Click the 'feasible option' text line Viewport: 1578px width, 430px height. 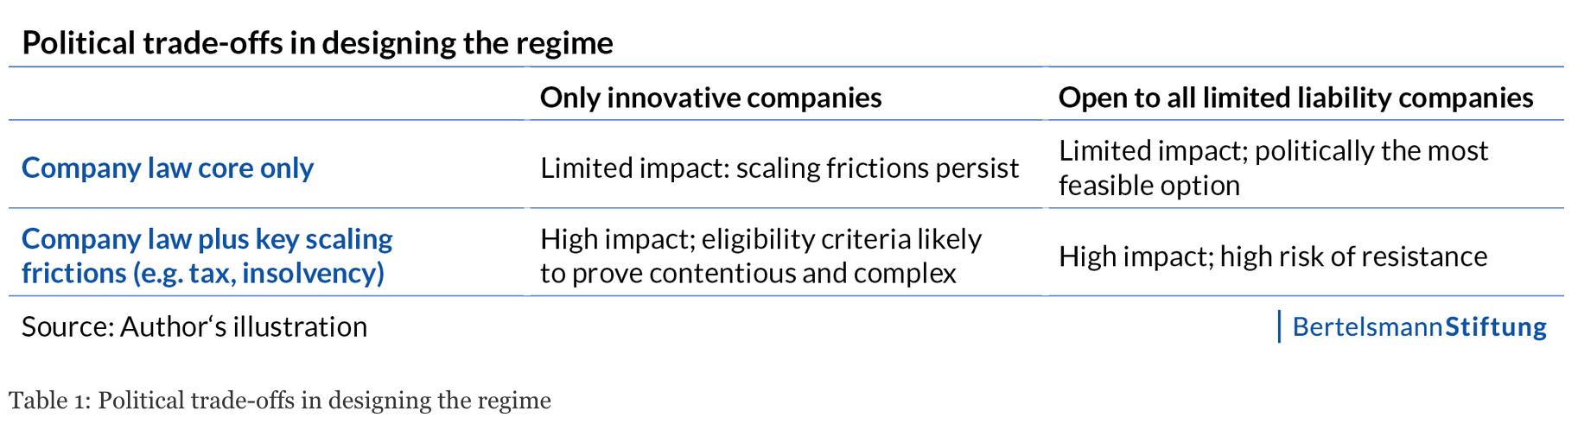click(1149, 186)
